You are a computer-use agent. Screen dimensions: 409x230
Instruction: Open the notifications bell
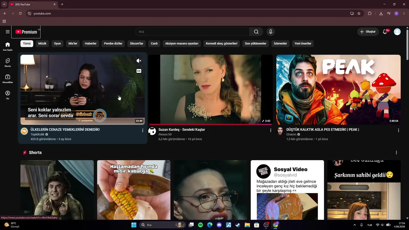[385, 32]
